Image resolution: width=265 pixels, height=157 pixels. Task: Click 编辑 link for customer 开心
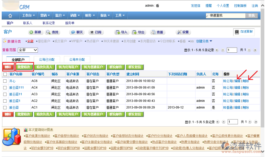(237, 81)
